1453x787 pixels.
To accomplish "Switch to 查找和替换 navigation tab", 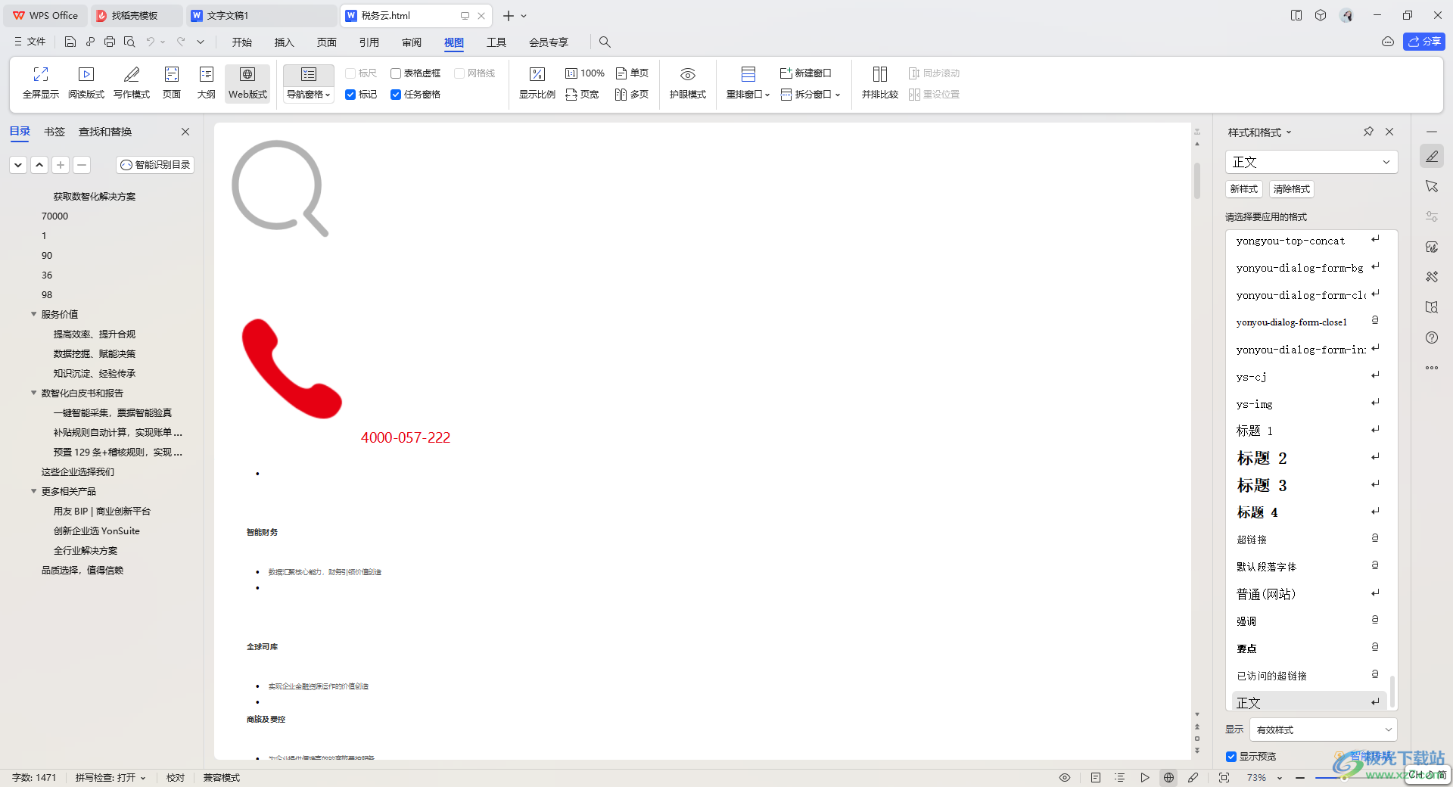I will click(105, 132).
